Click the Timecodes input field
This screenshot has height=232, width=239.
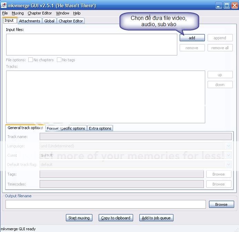pyautogui.click(x=122, y=184)
